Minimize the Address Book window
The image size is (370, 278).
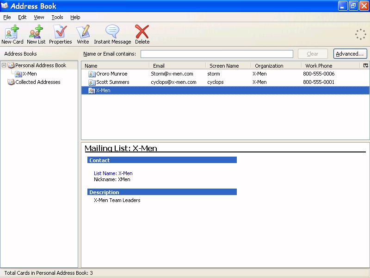click(343, 6)
